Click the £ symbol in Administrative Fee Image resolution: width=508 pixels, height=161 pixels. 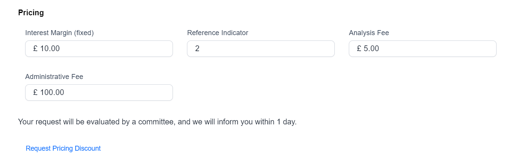tap(35, 93)
